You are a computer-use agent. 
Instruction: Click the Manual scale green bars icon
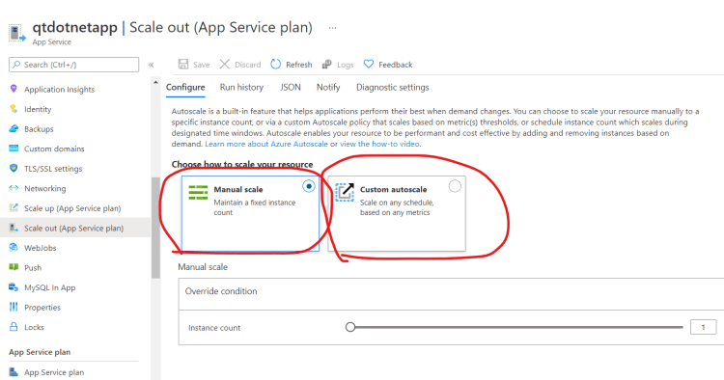click(198, 192)
